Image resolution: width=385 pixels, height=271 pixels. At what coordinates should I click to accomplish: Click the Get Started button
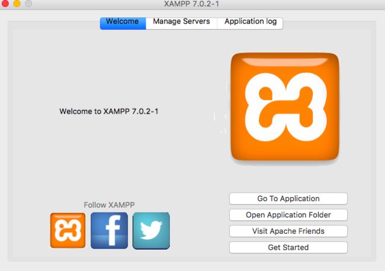pos(288,247)
